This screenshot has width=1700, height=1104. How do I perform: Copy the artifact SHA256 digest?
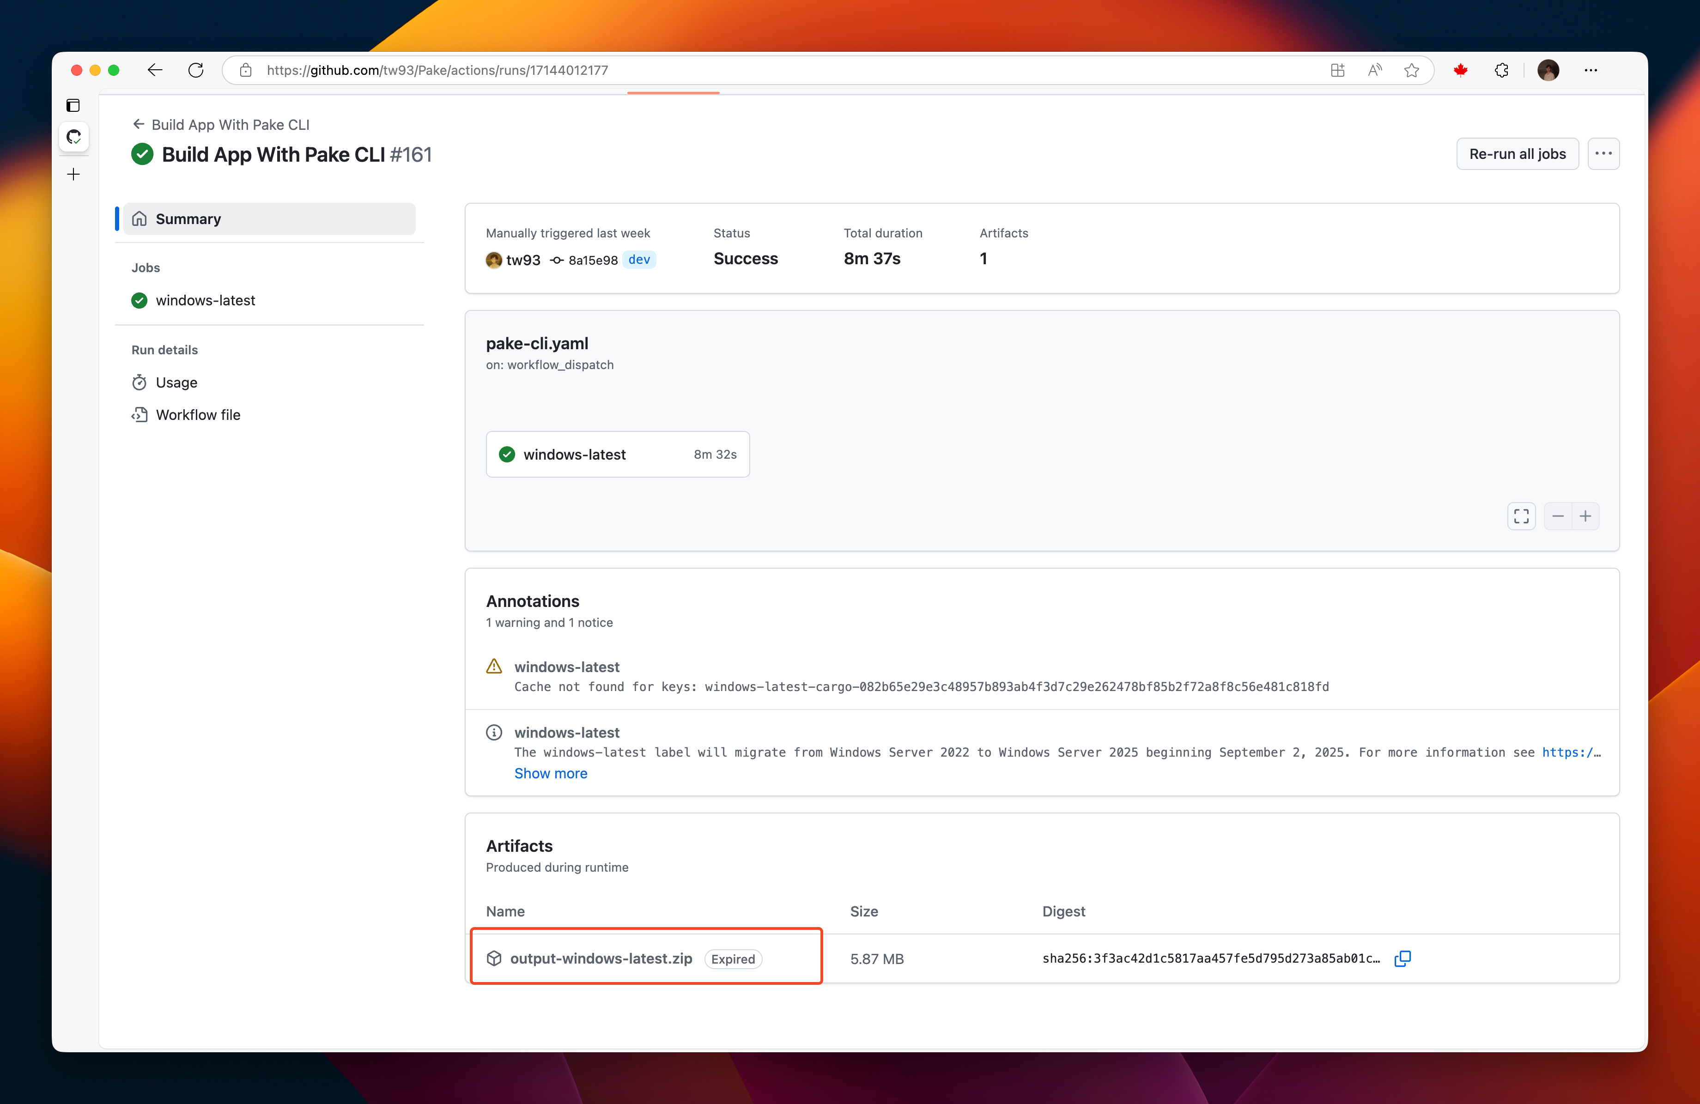coord(1402,958)
